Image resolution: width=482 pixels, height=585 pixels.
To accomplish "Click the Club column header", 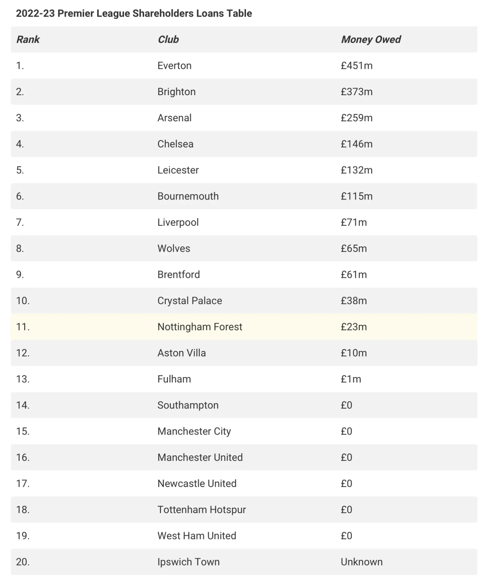I will point(168,39).
